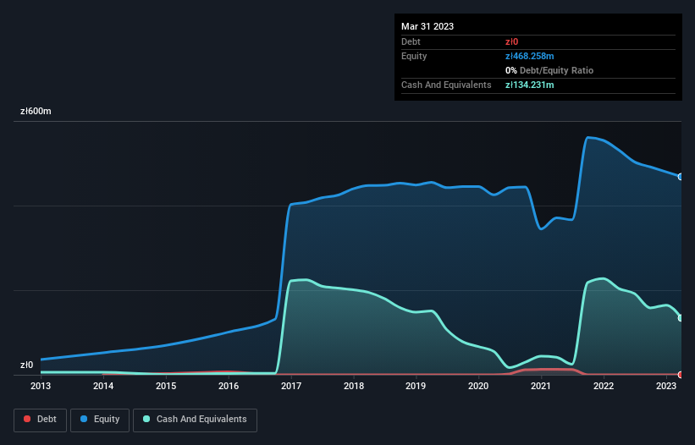Click the 0% Debt/Equity Ratio text

pyautogui.click(x=549, y=70)
